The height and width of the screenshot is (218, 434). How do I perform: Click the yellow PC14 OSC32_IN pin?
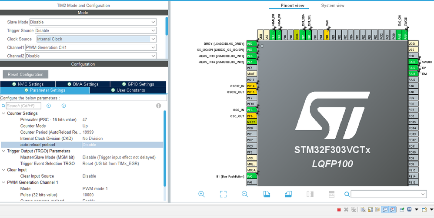(252, 86)
